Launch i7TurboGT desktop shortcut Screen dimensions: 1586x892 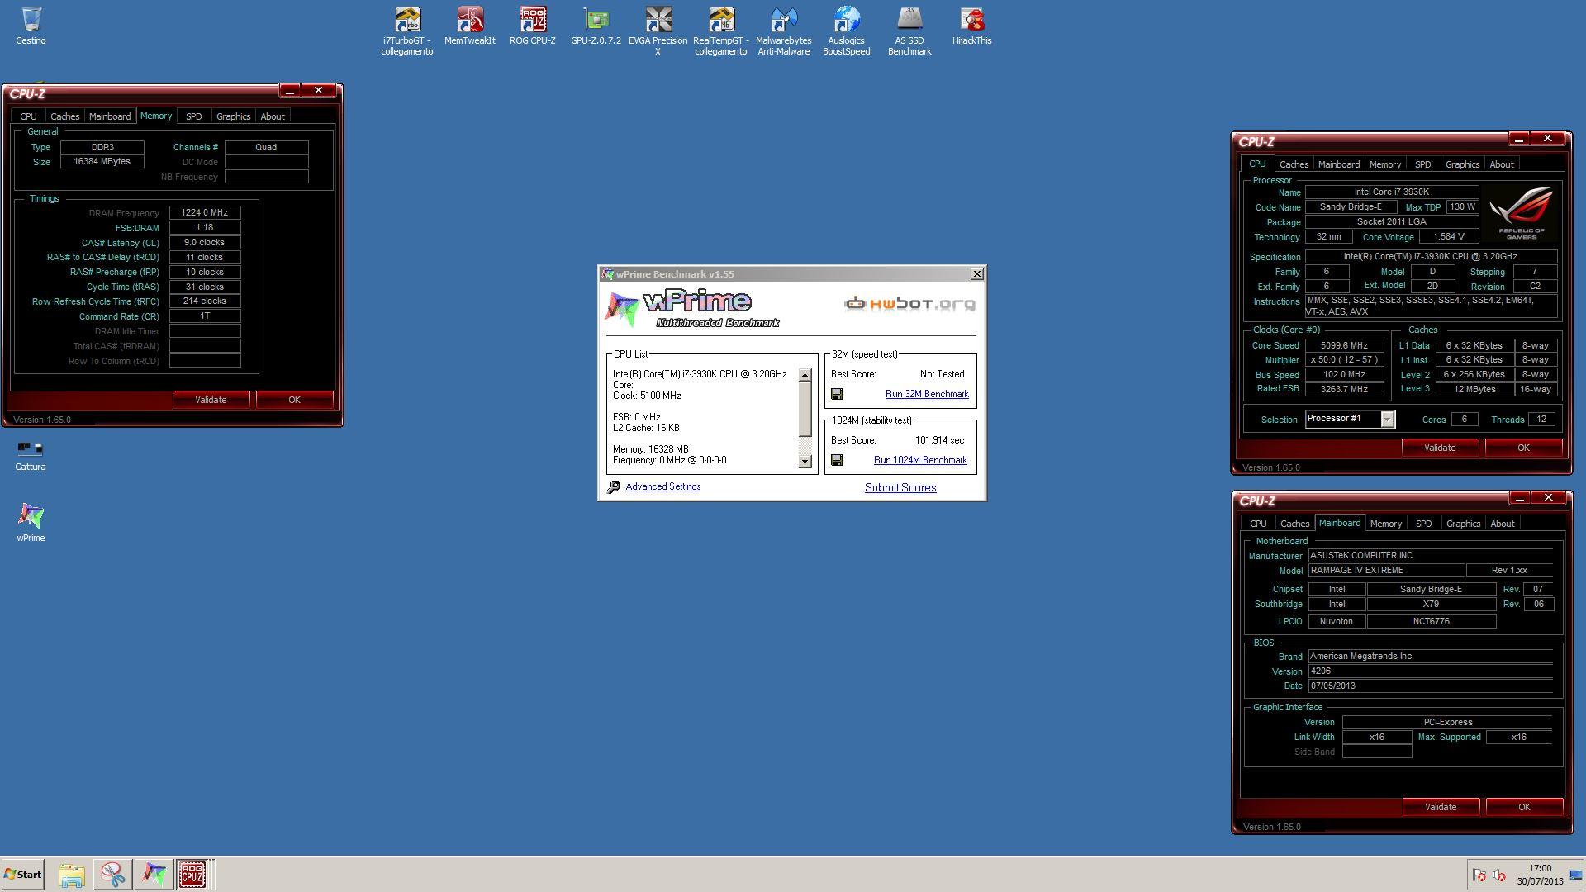click(x=407, y=31)
